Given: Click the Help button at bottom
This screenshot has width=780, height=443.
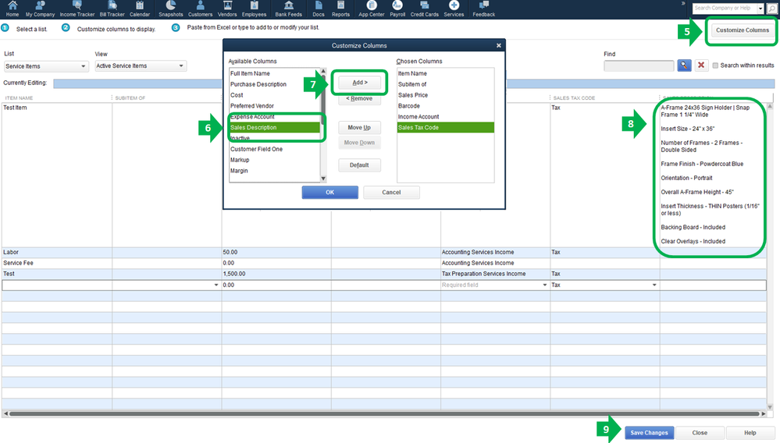Looking at the screenshot, I should (750, 433).
